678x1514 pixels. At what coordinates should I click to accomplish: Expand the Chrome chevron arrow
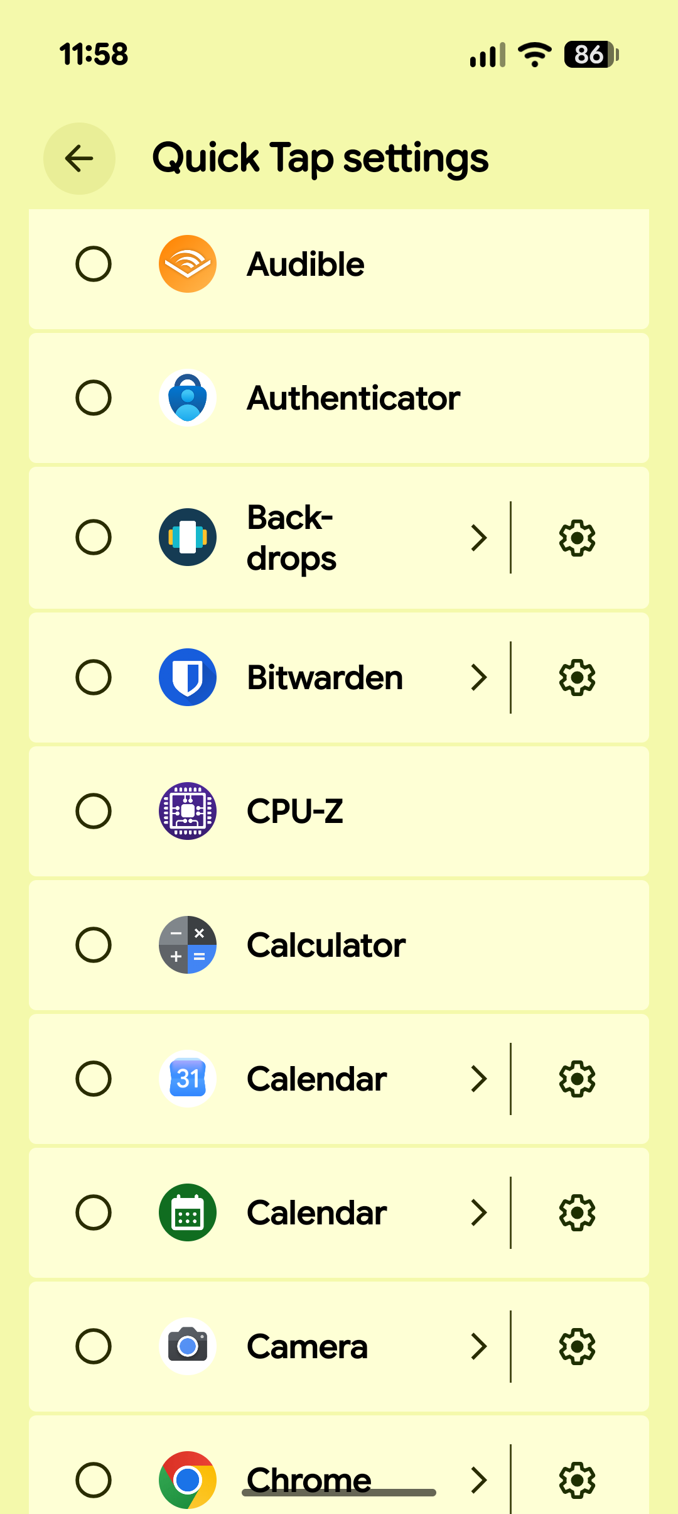click(479, 1480)
